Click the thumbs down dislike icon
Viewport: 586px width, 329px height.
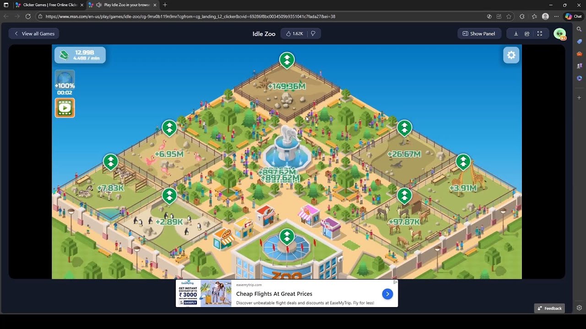313,33
